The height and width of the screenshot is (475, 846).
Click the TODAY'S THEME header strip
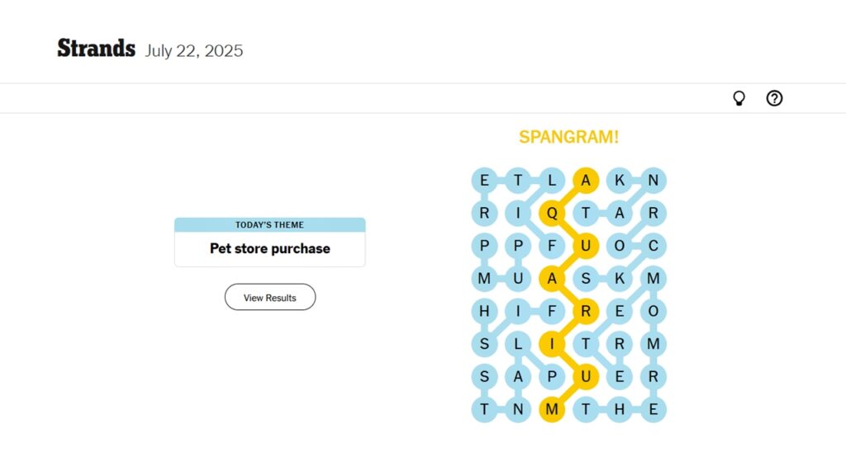269,224
